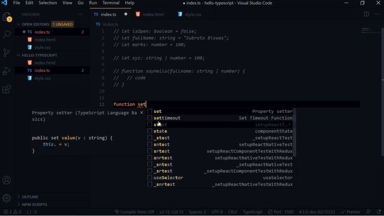The image size is (384, 216).
Task: Open the Terminal menu
Action: click(111, 3)
